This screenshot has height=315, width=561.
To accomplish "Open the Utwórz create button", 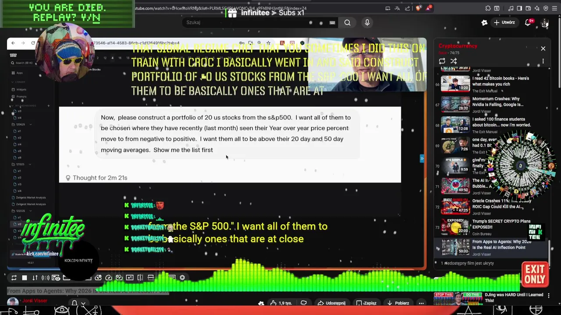I will click(504, 22).
